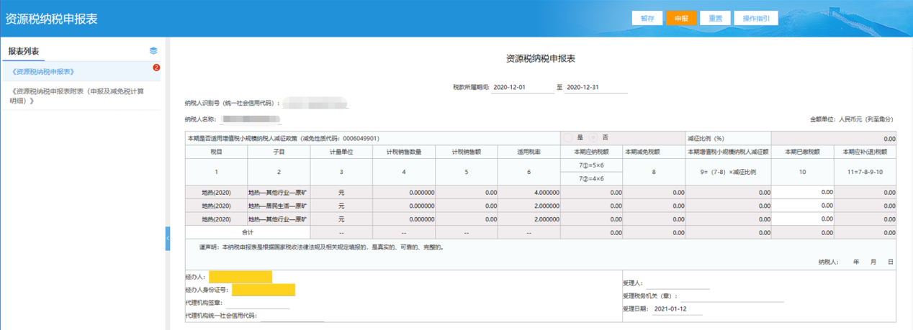Open the 操作指引 guide

pyautogui.click(x=756, y=19)
